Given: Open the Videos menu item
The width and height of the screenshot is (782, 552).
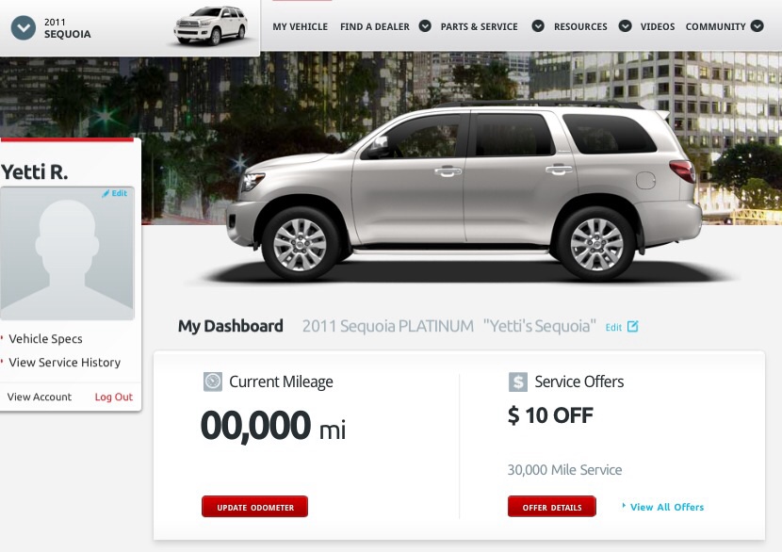Looking at the screenshot, I should tap(658, 27).
